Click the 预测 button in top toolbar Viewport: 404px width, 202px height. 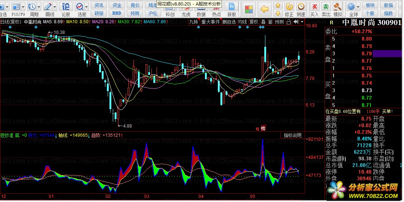pyautogui.click(x=135, y=13)
